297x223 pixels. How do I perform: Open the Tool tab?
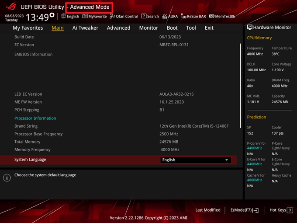point(191,28)
